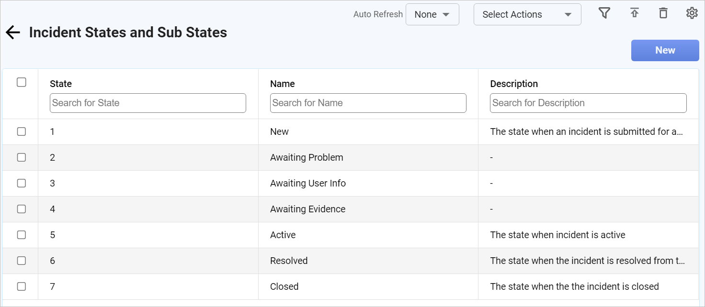Image resolution: width=705 pixels, height=307 pixels.
Task: Expand the Auto Refresh None dropdown
Action: click(432, 14)
